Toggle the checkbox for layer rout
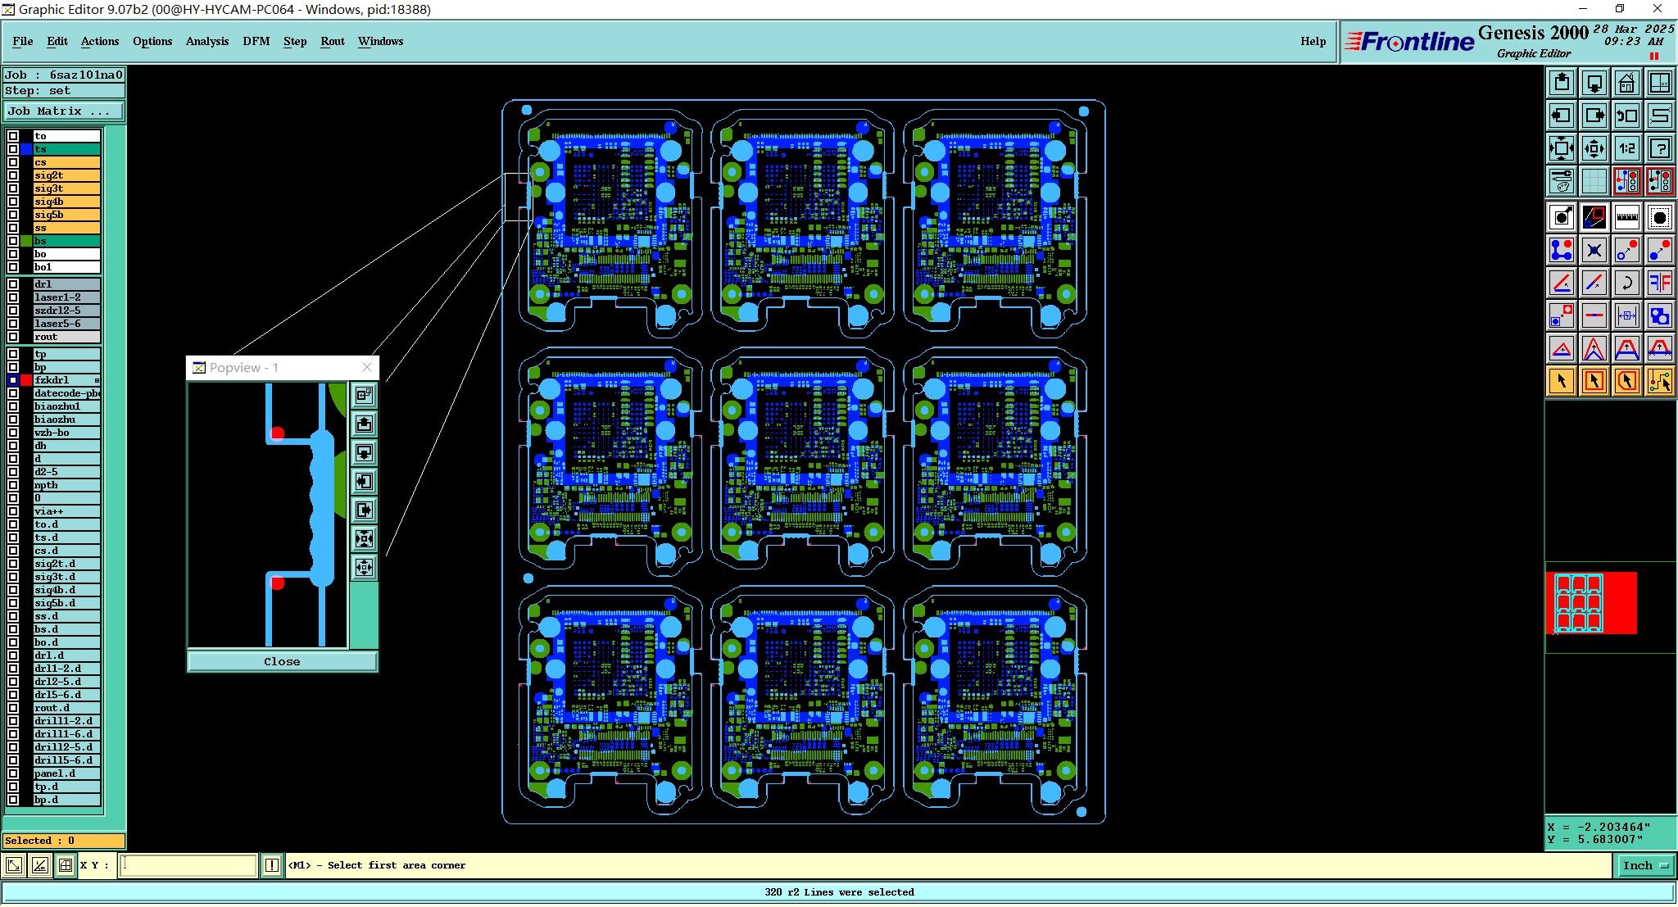This screenshot has height=907, width=1678. (x=13, y=337)
